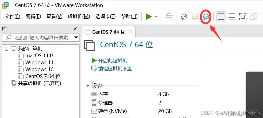The image size is (263, 118).
Task: Click the memory chip icon beside 内存
Action: pos(94,94)
